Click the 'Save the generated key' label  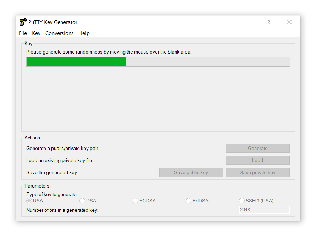click(51, 173)
